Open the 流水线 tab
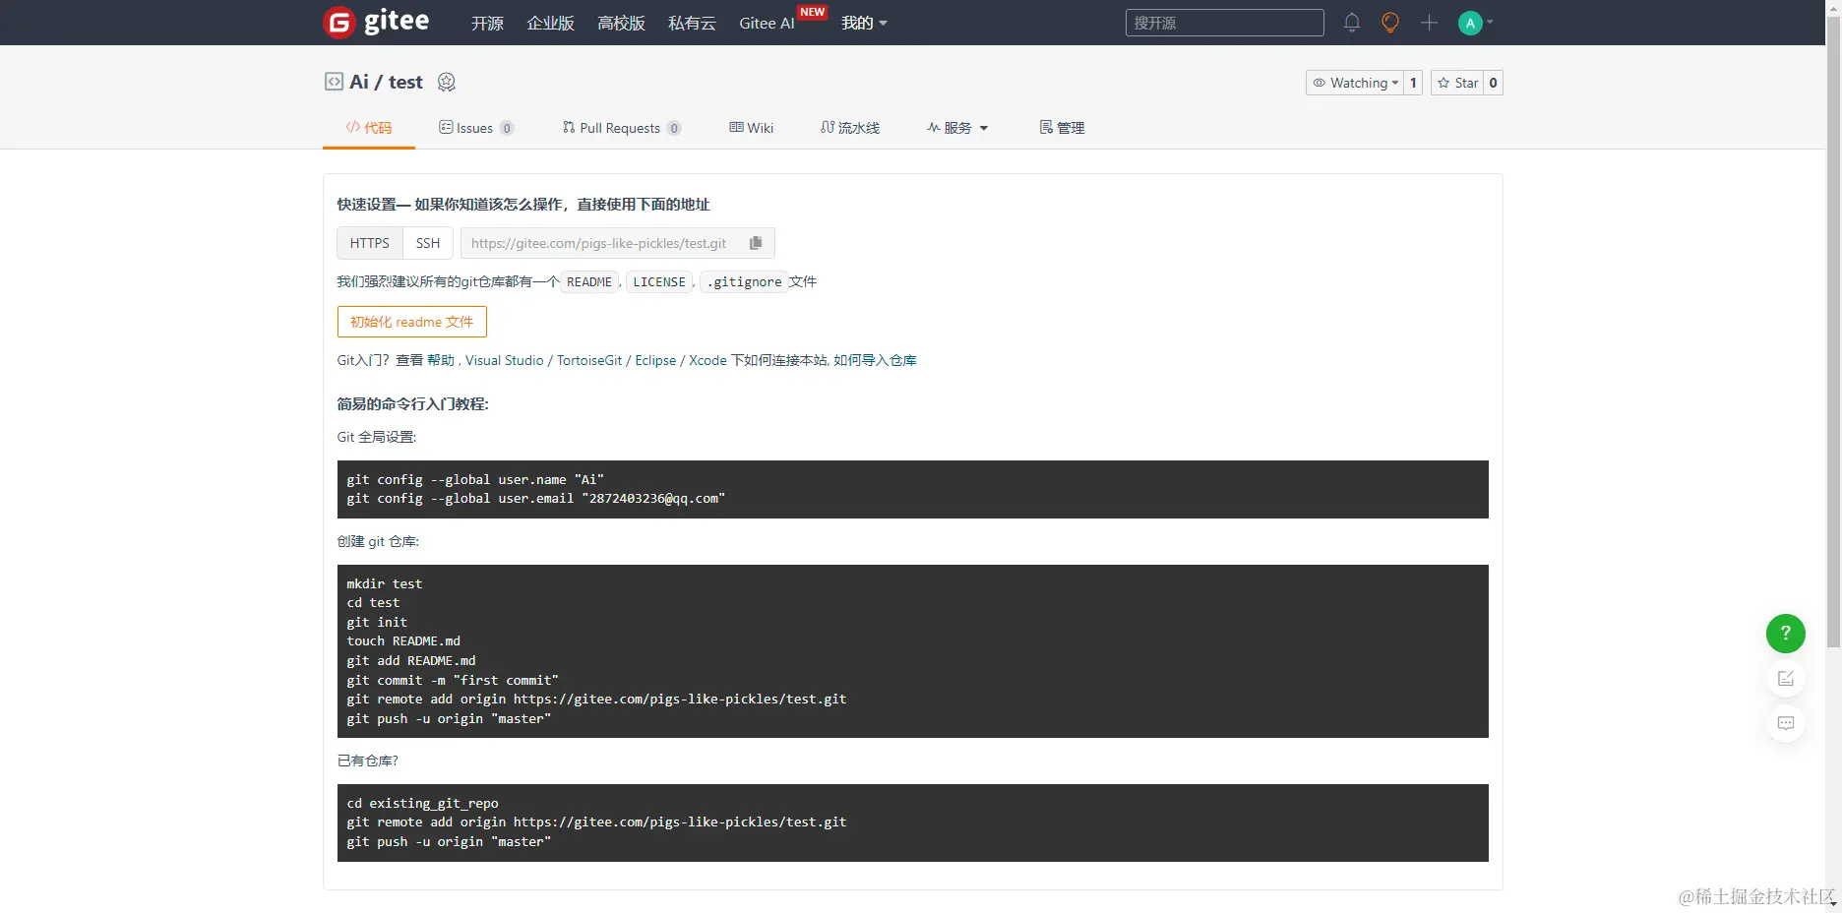This screenshot has height=913, width=1842. [850, 128]
